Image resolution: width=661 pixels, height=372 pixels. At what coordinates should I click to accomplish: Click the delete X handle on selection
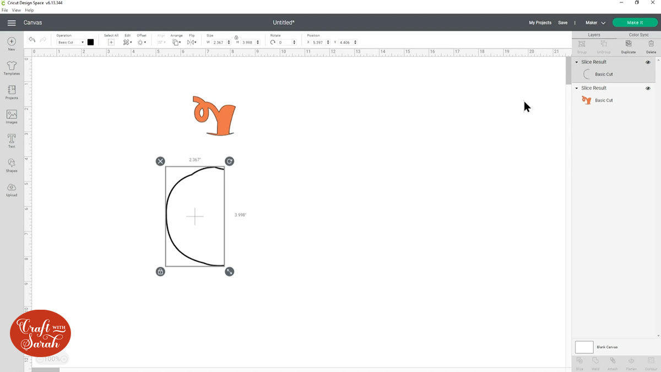(x=160, y=161)
